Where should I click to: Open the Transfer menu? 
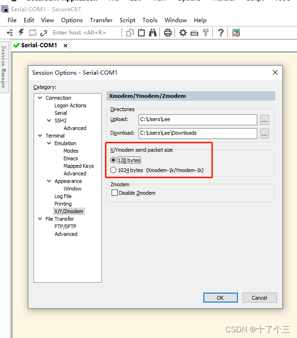pos(101,20)
